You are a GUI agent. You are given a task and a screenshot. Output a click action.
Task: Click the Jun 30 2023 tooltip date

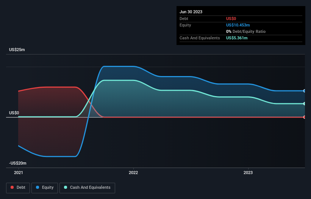point(191,12)
